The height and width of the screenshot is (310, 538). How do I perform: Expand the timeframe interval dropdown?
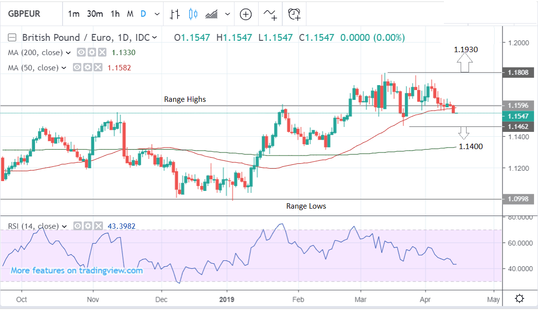click(157, 14)
